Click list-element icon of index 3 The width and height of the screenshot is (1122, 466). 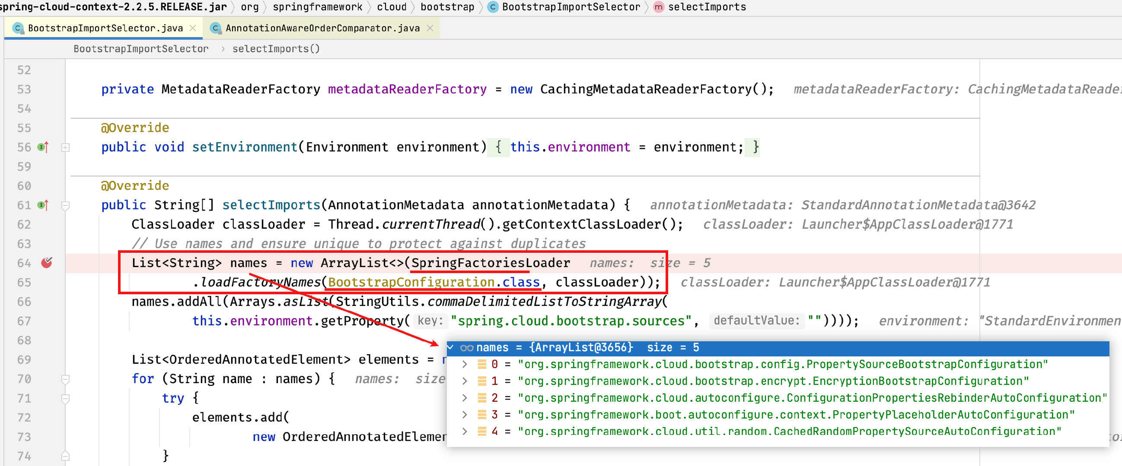482,415
